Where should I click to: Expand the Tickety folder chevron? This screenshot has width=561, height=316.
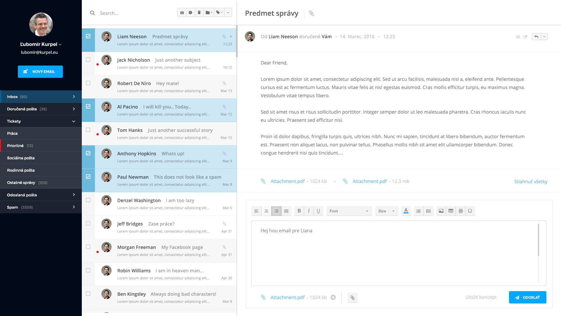click(74, 121)
